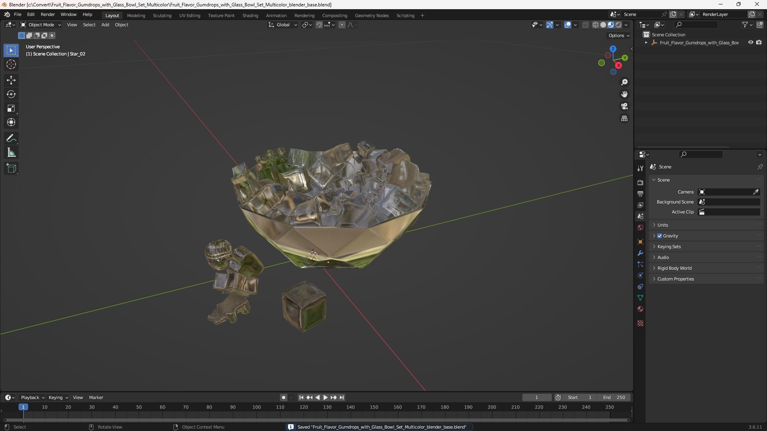This screenshot has height=431, width=767.
Task: Select the Add Cube tool
Action: point(11,168)
